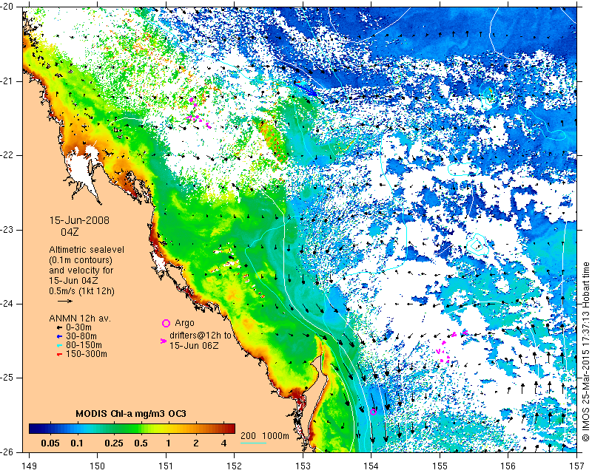Image resolution: width=592 pixels, height=473 pixels.
Task: Click the 'Argo' legend text
Action: pyautogui.click(x=184, y=323)
